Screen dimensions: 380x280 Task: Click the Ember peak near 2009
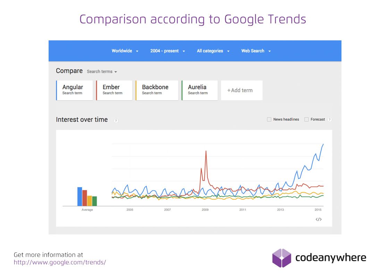click(206, 152)
